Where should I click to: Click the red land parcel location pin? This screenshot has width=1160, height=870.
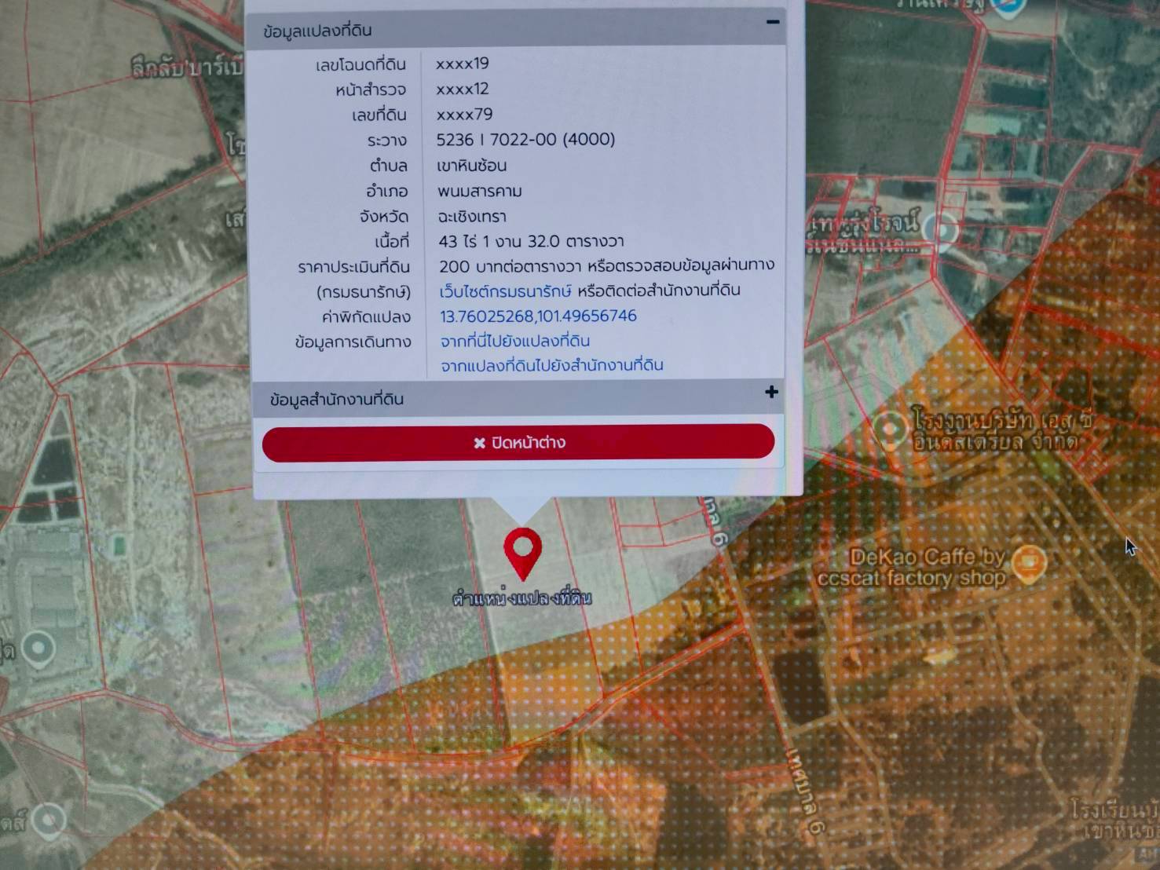click(x=522, y=551)
